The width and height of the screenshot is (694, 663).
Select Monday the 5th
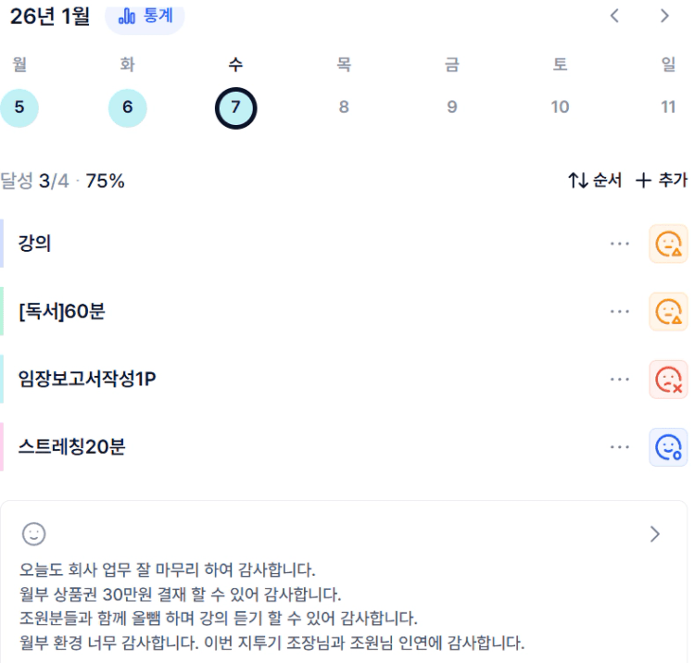(x=19, y=107)
